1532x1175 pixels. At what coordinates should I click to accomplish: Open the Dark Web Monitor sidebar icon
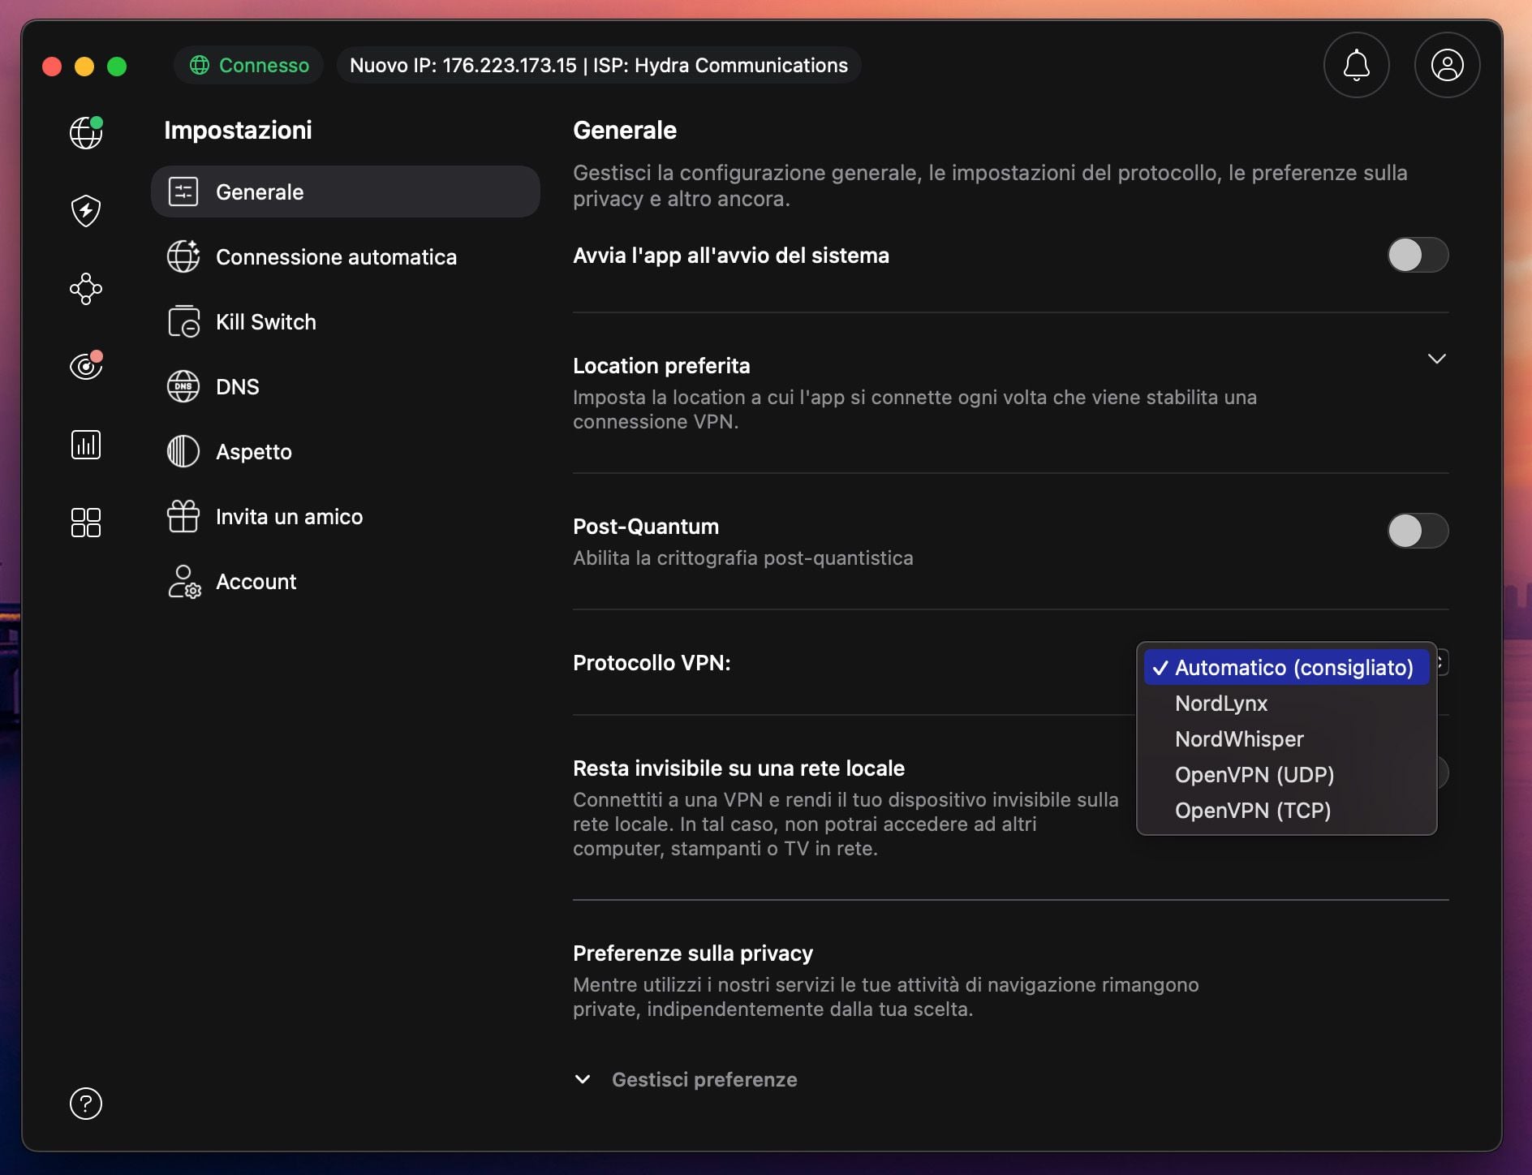[85, 366]
